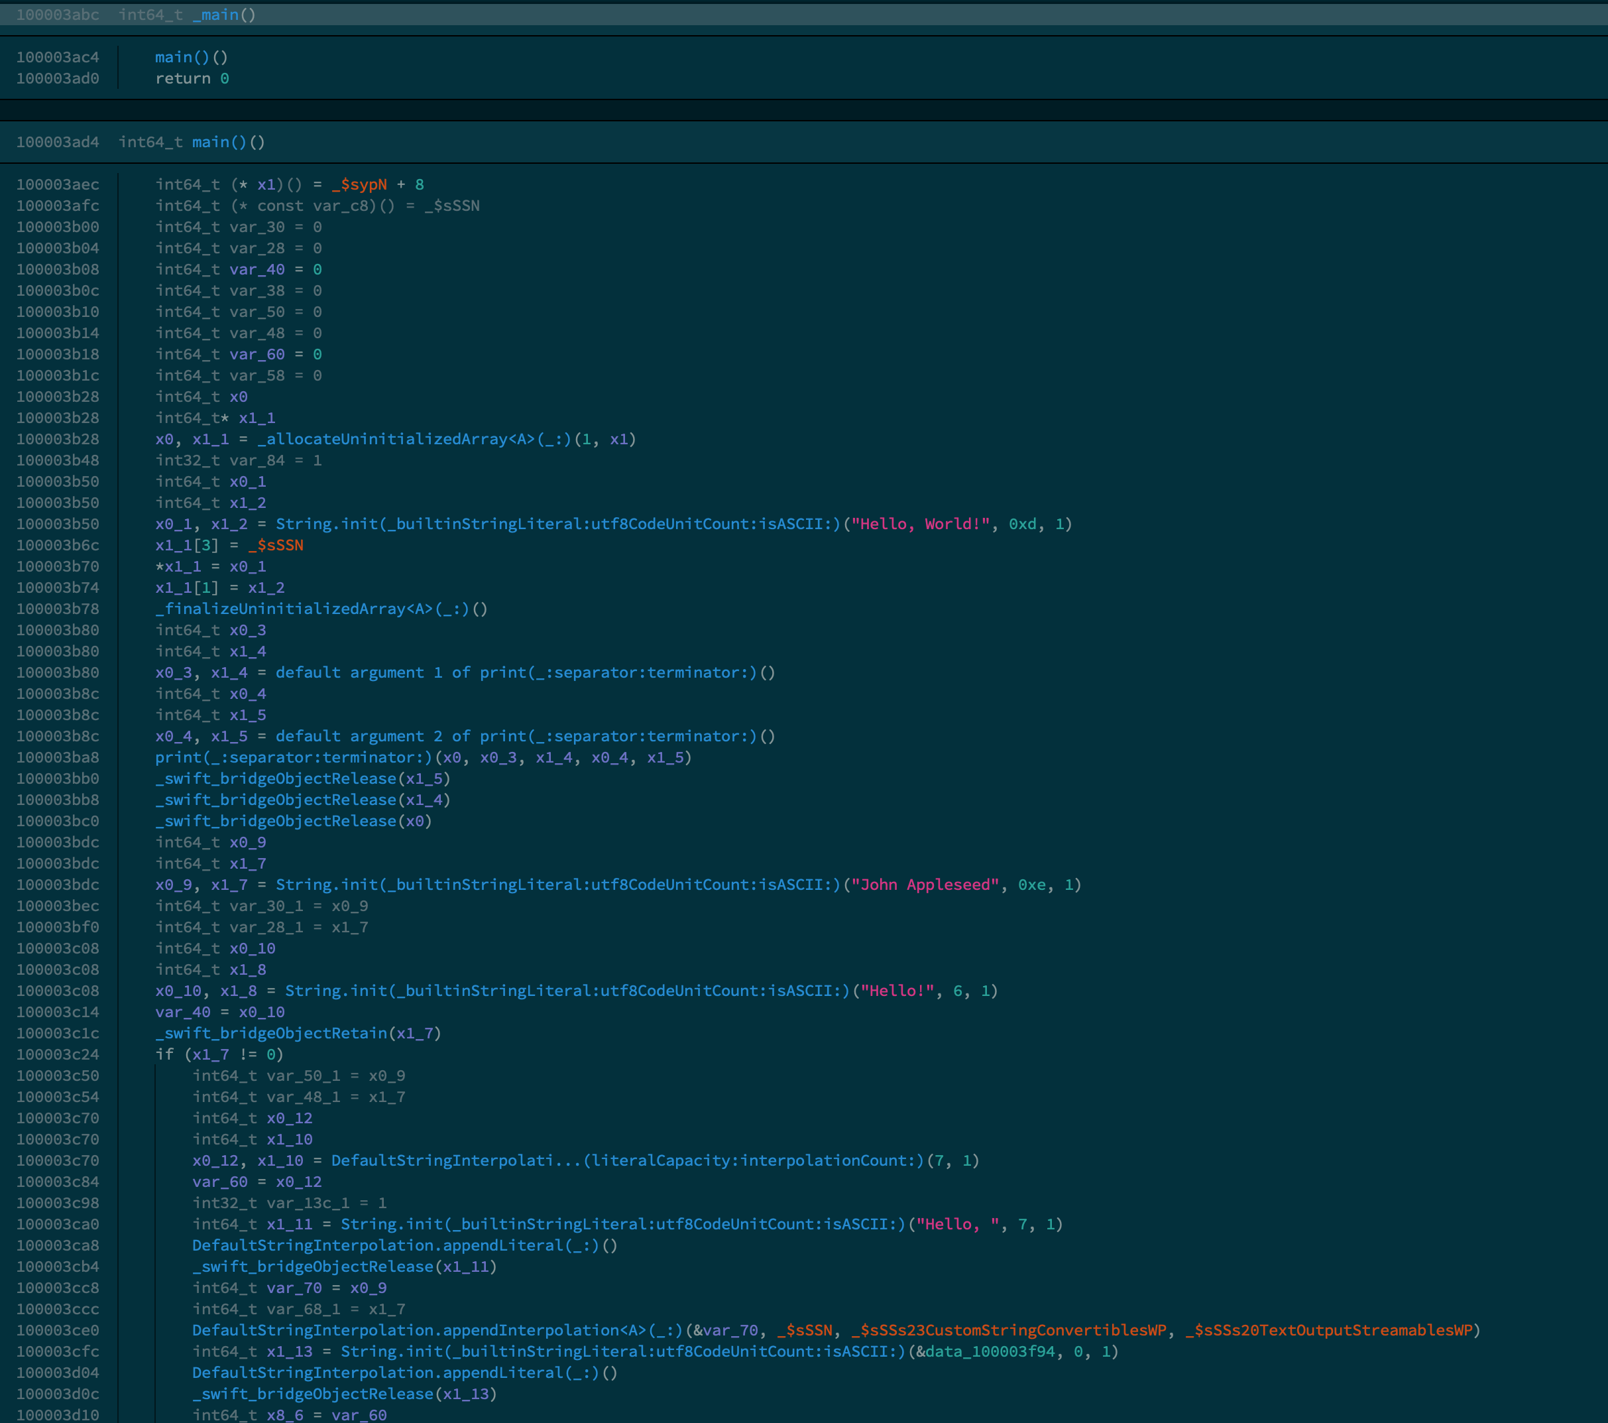Open 'default argument 1 of print' call
The width and height of the screenshot is (1608, 1423).
pyautogui.click(x=516, y=674)
